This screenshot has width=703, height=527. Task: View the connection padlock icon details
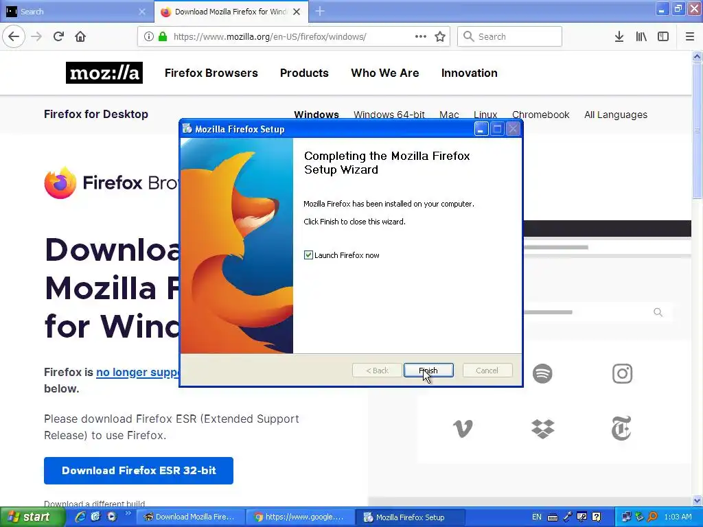[163, 36]
